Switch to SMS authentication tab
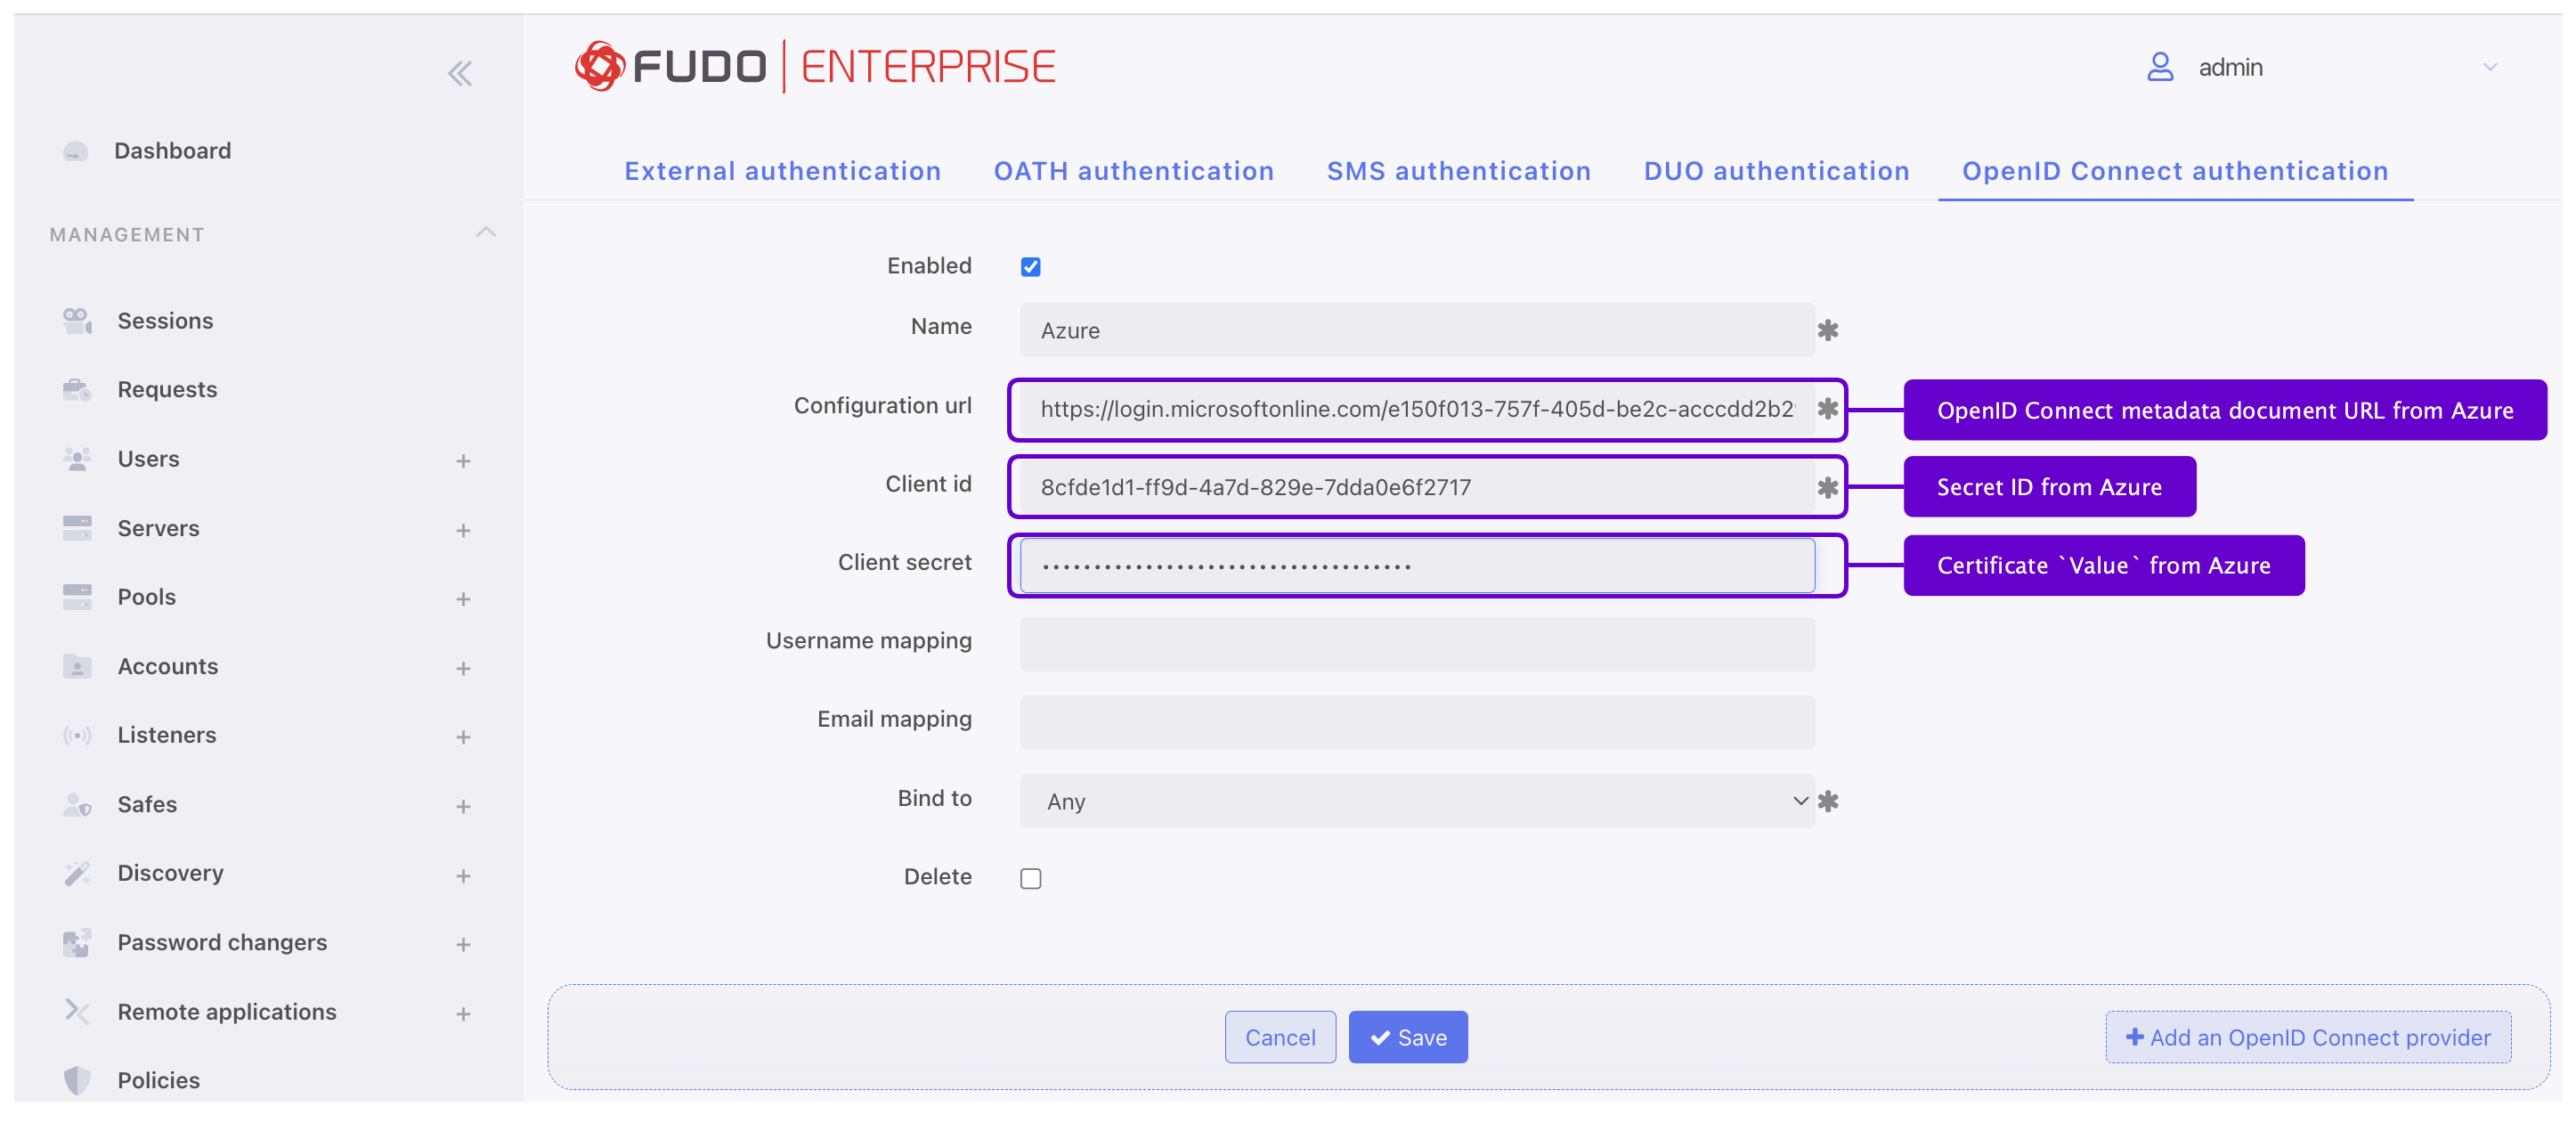 [x=1459, y=171]
